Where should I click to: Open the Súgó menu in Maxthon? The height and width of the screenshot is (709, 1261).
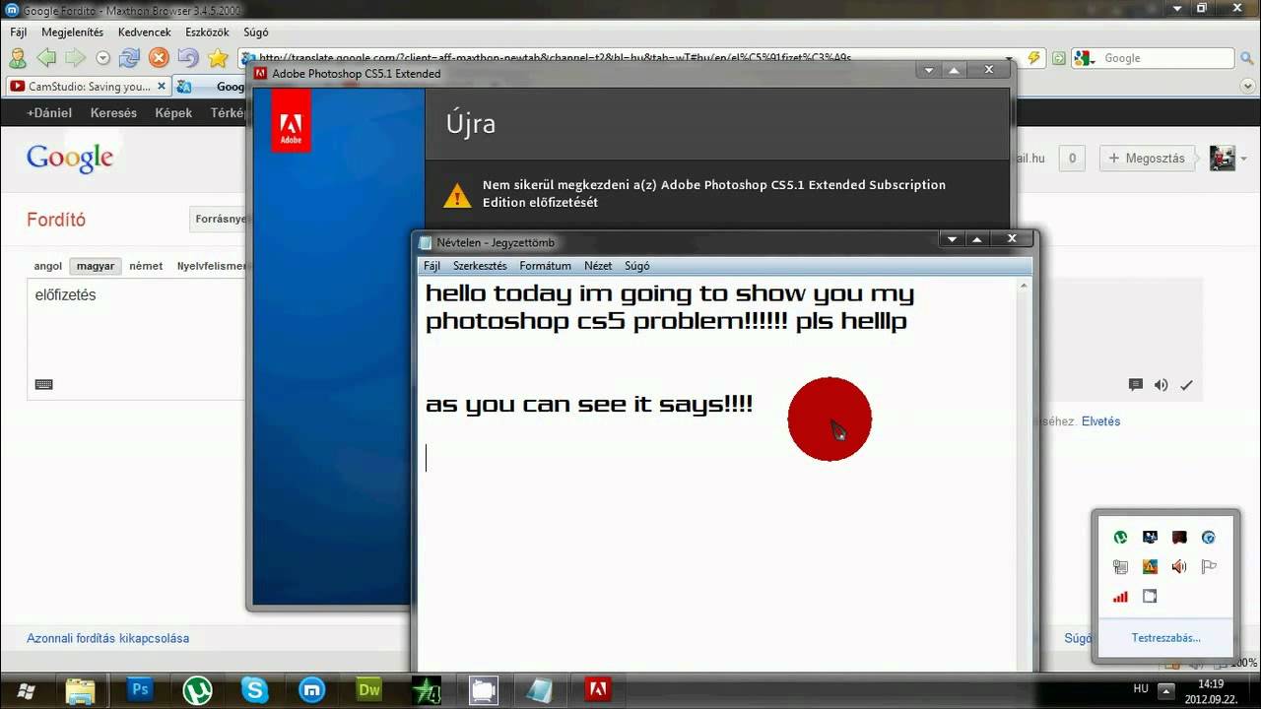(x=256, y=32)
